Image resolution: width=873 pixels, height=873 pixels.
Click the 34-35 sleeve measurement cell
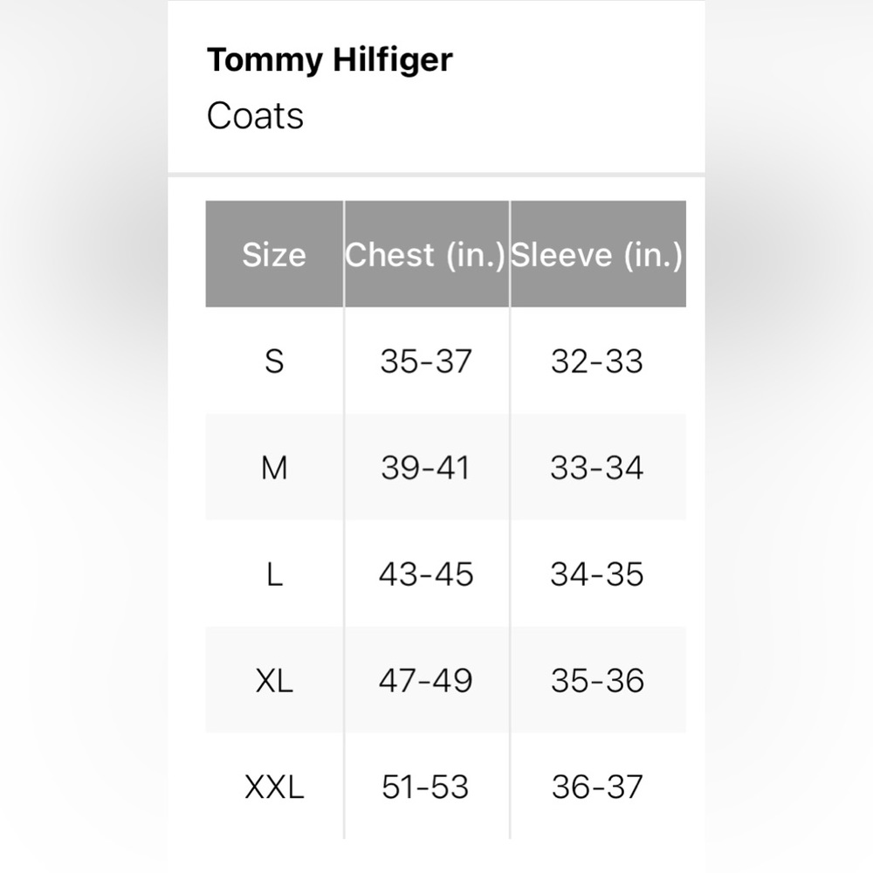pyautogui.click(x=598, y=574)
